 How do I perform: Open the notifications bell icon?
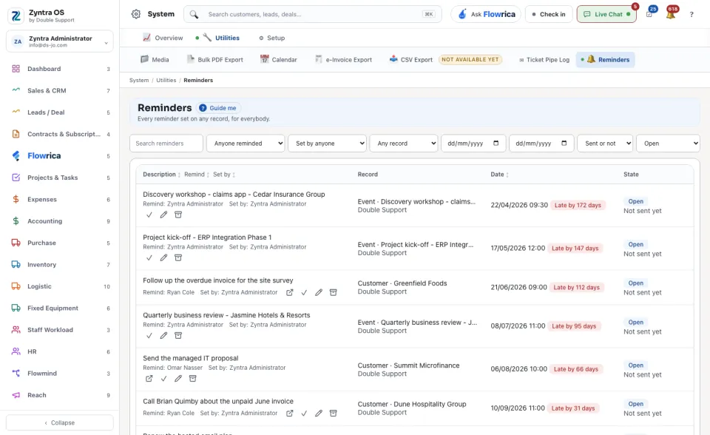pyautogui.click(x=671, y=15)
